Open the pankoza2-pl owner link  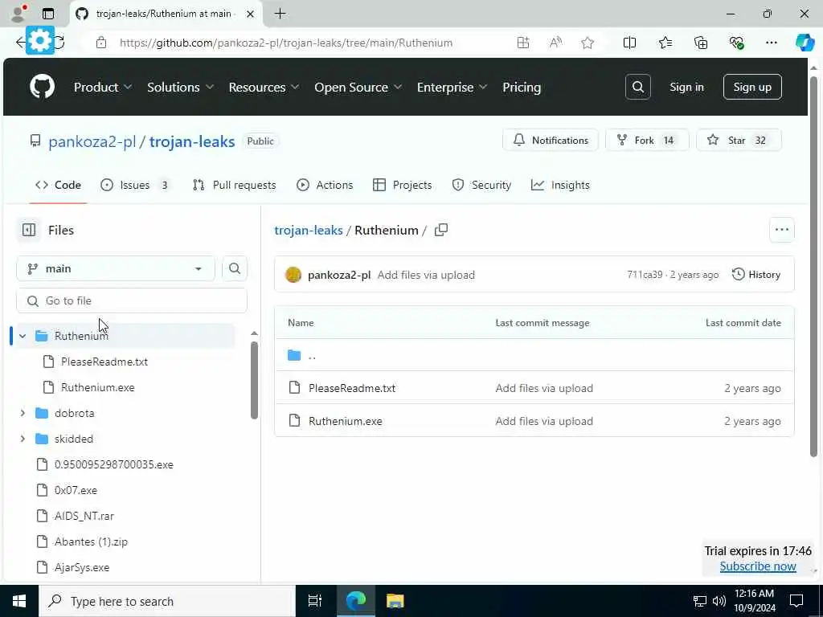(x=92, y=141)
